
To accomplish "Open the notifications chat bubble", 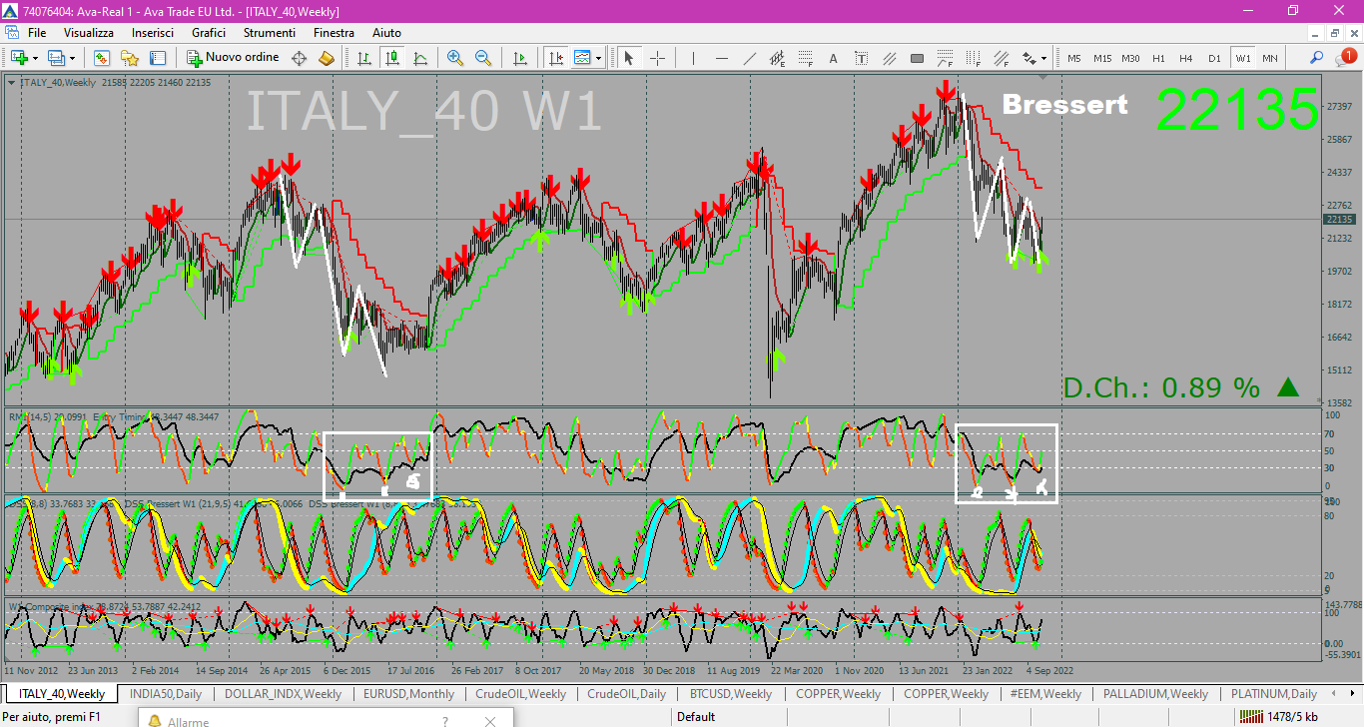I will 1345,58.
